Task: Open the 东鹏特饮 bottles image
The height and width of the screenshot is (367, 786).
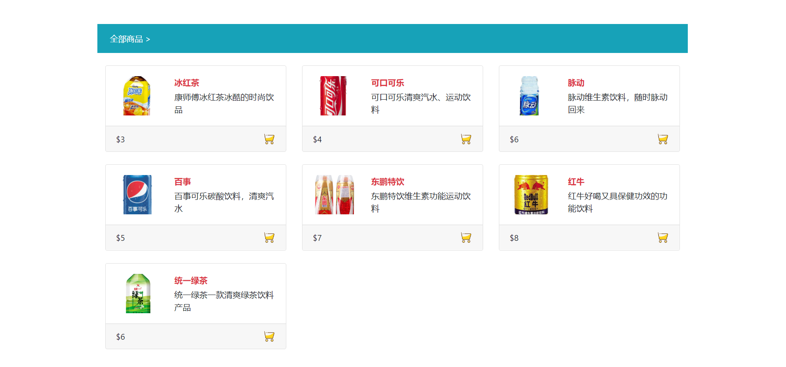Action: point(334,194)
